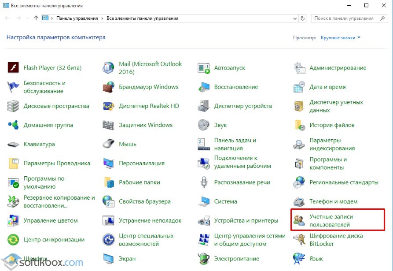This screenshot has width=393, height=271.
Task: Open Диспетчер Realtek HD icon
Action: coord(108,106)
